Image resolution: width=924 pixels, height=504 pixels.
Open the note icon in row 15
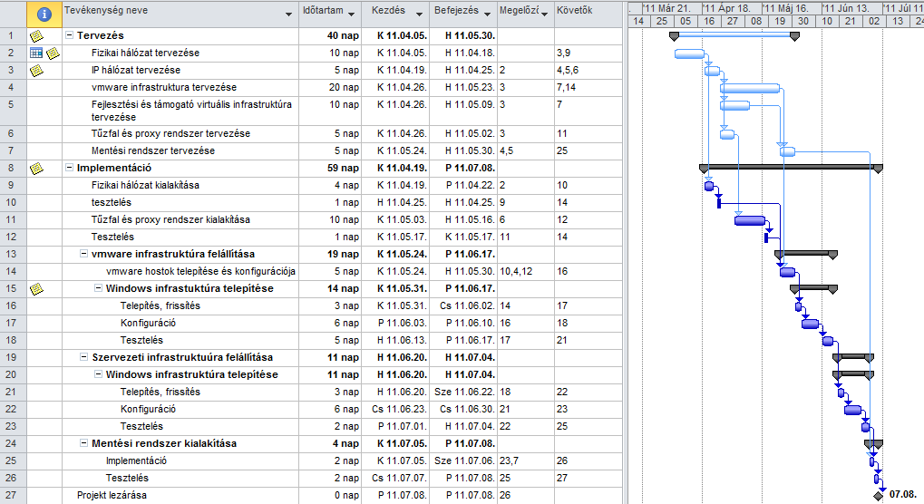(36, 289)
